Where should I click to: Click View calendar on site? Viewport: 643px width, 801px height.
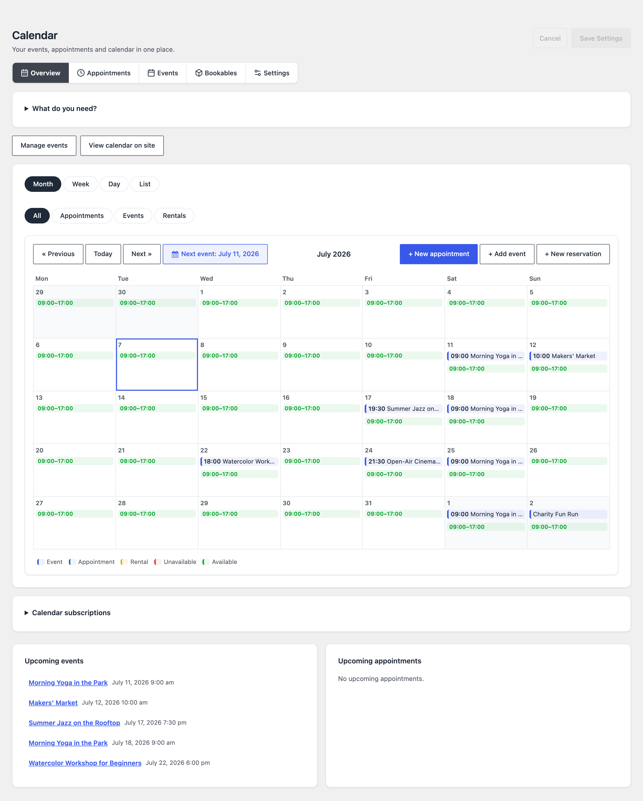point(122,145)
